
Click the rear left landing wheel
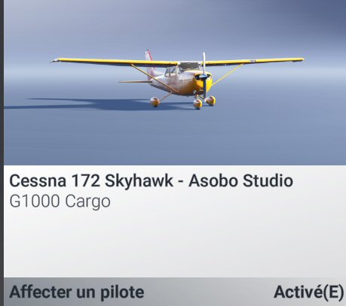click(x=155, y=102)
